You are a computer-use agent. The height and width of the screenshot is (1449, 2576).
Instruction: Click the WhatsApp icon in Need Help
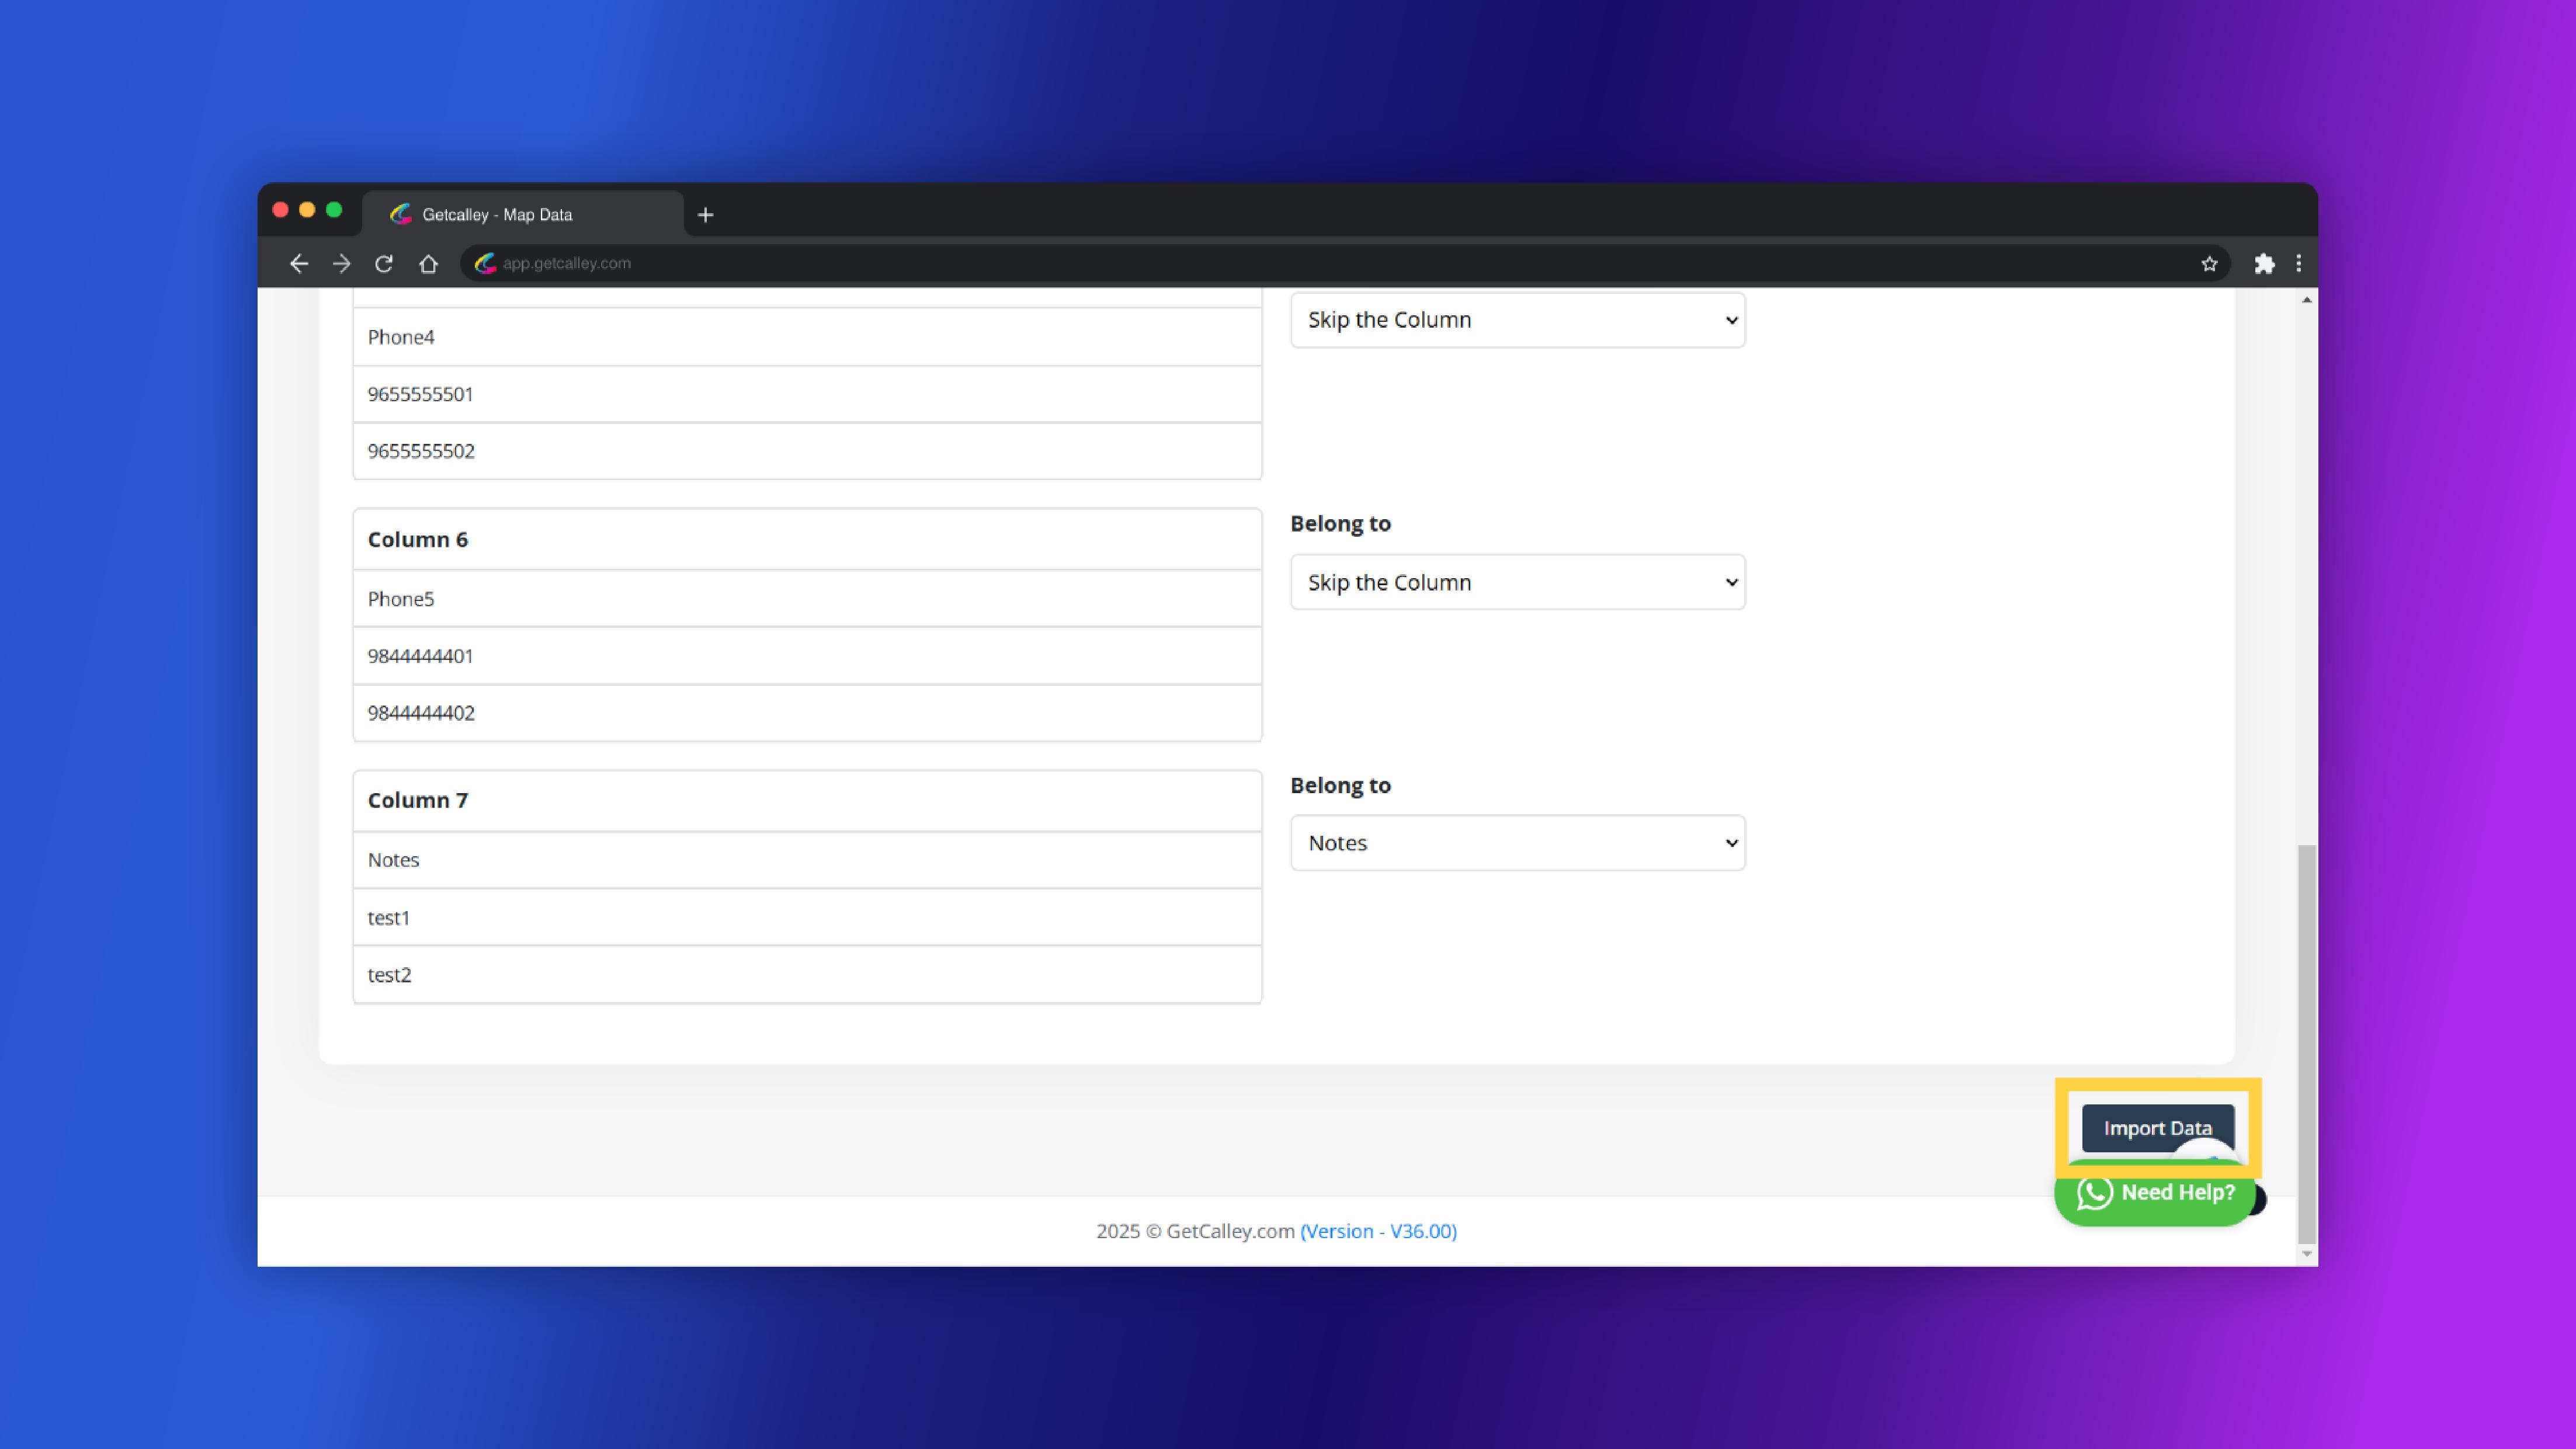pos(2094,1193)
